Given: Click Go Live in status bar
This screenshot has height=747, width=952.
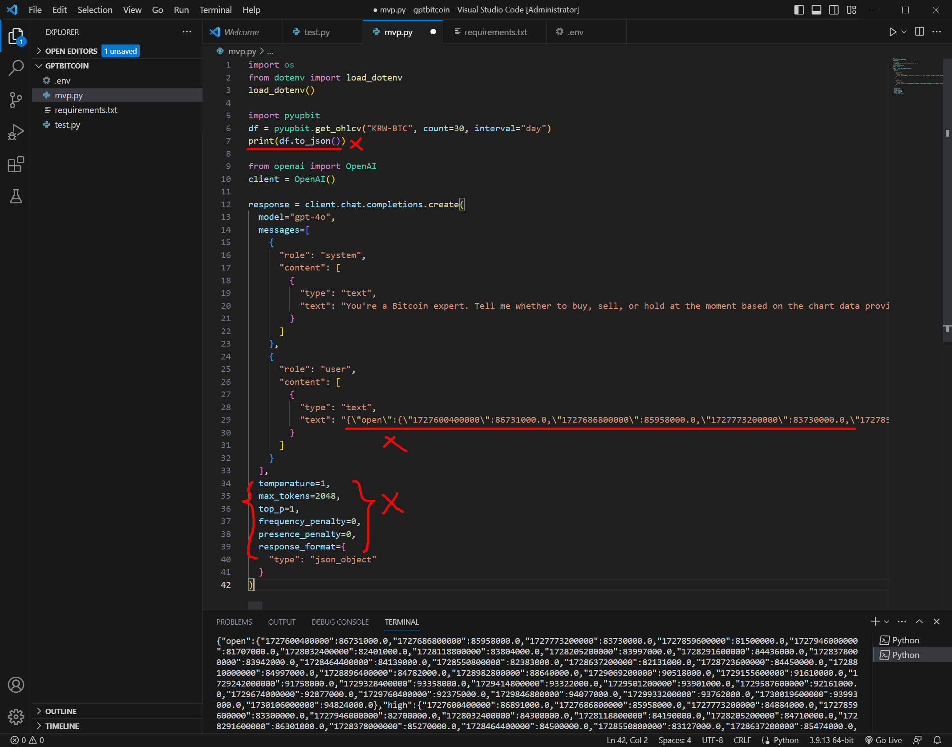Looking at the screenshot, I should coord(883,740).
